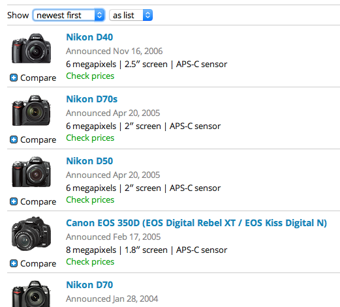Click 'Announced Apr 20, 2005' under Nikon D70s

(x=113, y=113)
